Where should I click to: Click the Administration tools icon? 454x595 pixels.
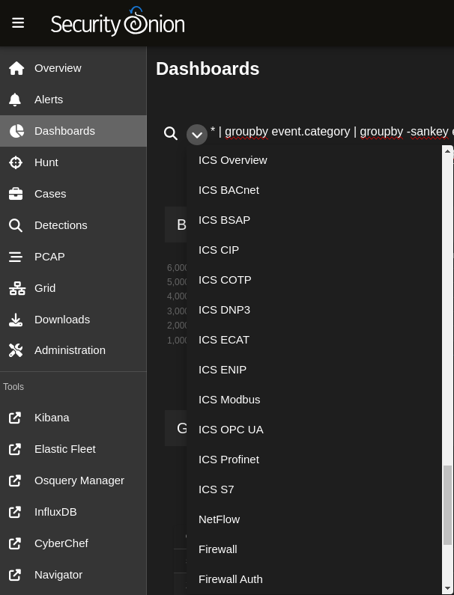pyautogui.click(x=16, y=350)
